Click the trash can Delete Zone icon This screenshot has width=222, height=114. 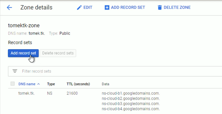click(159, 8)
